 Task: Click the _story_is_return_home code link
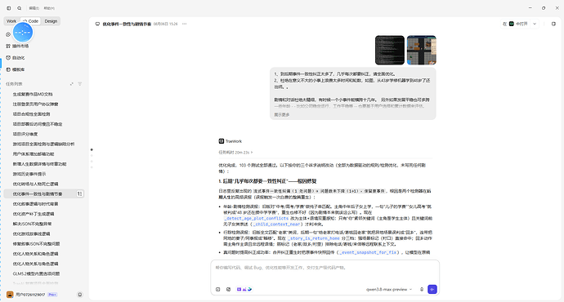pos(314,238)
